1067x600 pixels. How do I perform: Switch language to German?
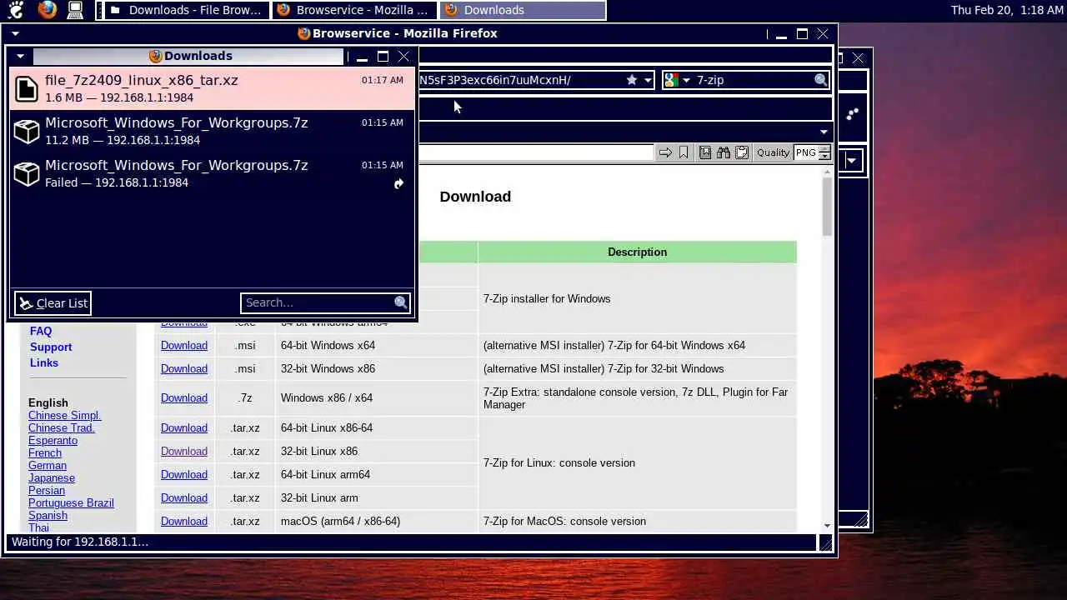48,465
